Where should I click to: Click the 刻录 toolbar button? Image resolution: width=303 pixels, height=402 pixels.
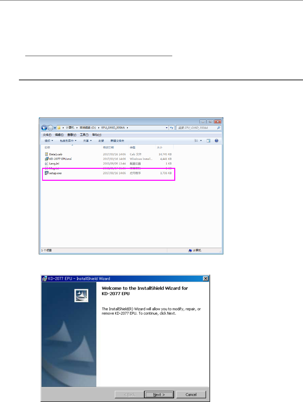tap(101, 141)
